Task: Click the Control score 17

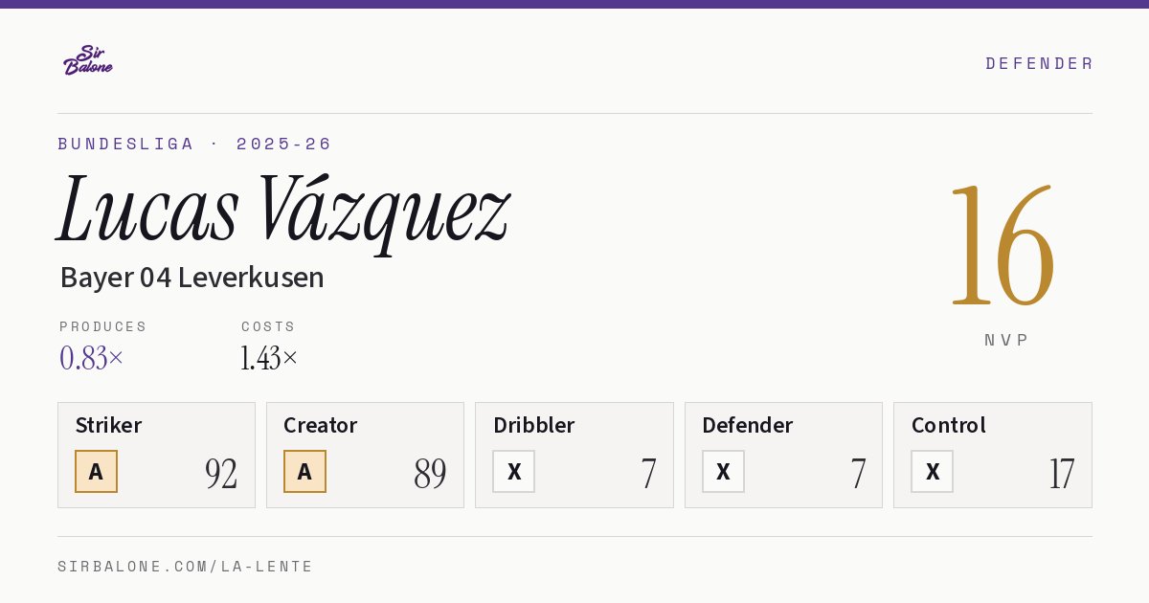Action: [x=1062, y=474]
